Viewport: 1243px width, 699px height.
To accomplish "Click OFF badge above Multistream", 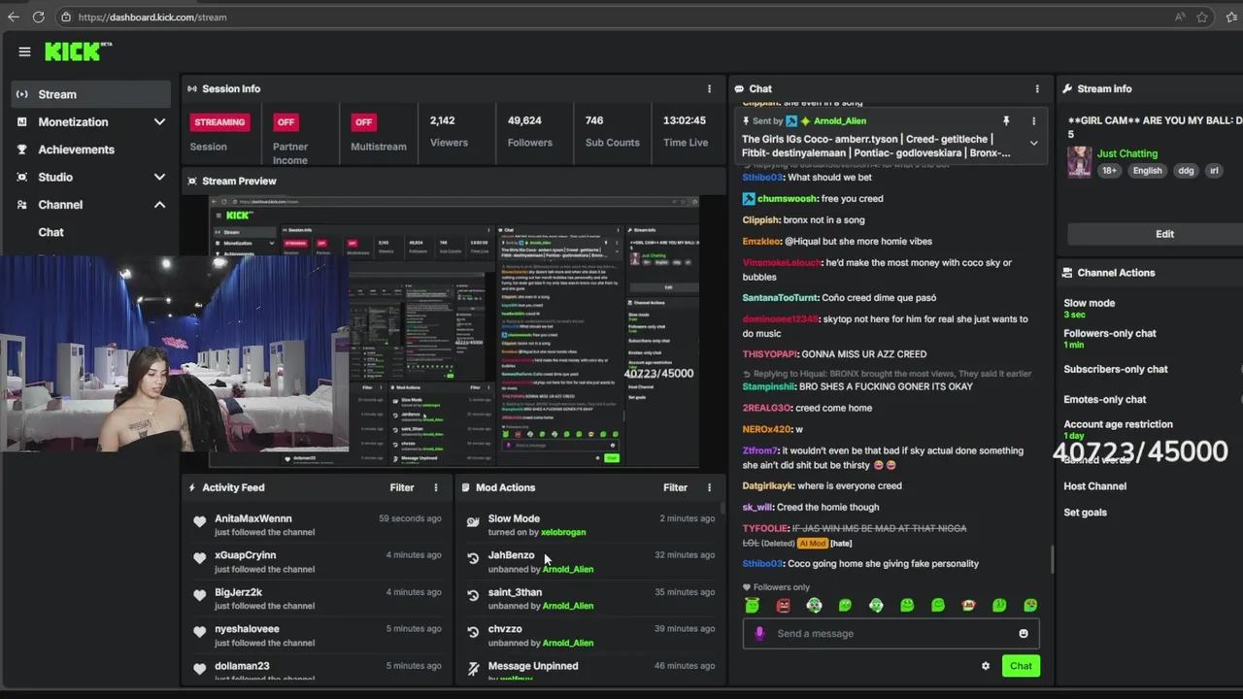I will pos(363,122).
